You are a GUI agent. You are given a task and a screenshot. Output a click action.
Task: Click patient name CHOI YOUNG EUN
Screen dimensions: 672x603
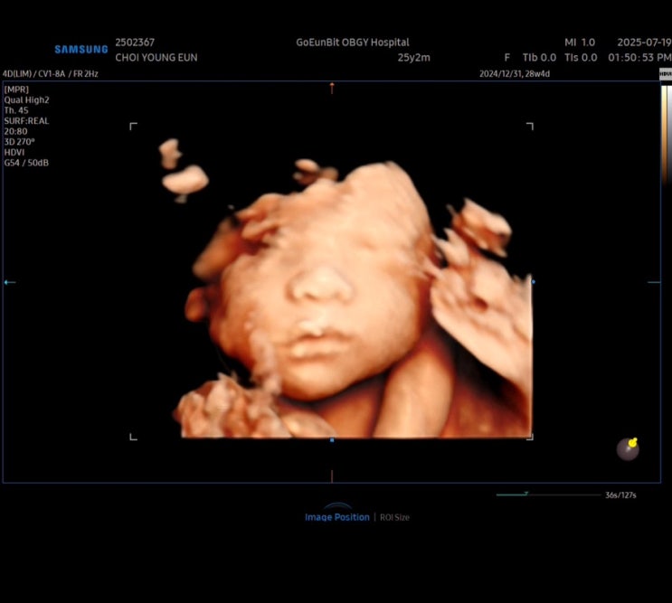pos(156,57)
